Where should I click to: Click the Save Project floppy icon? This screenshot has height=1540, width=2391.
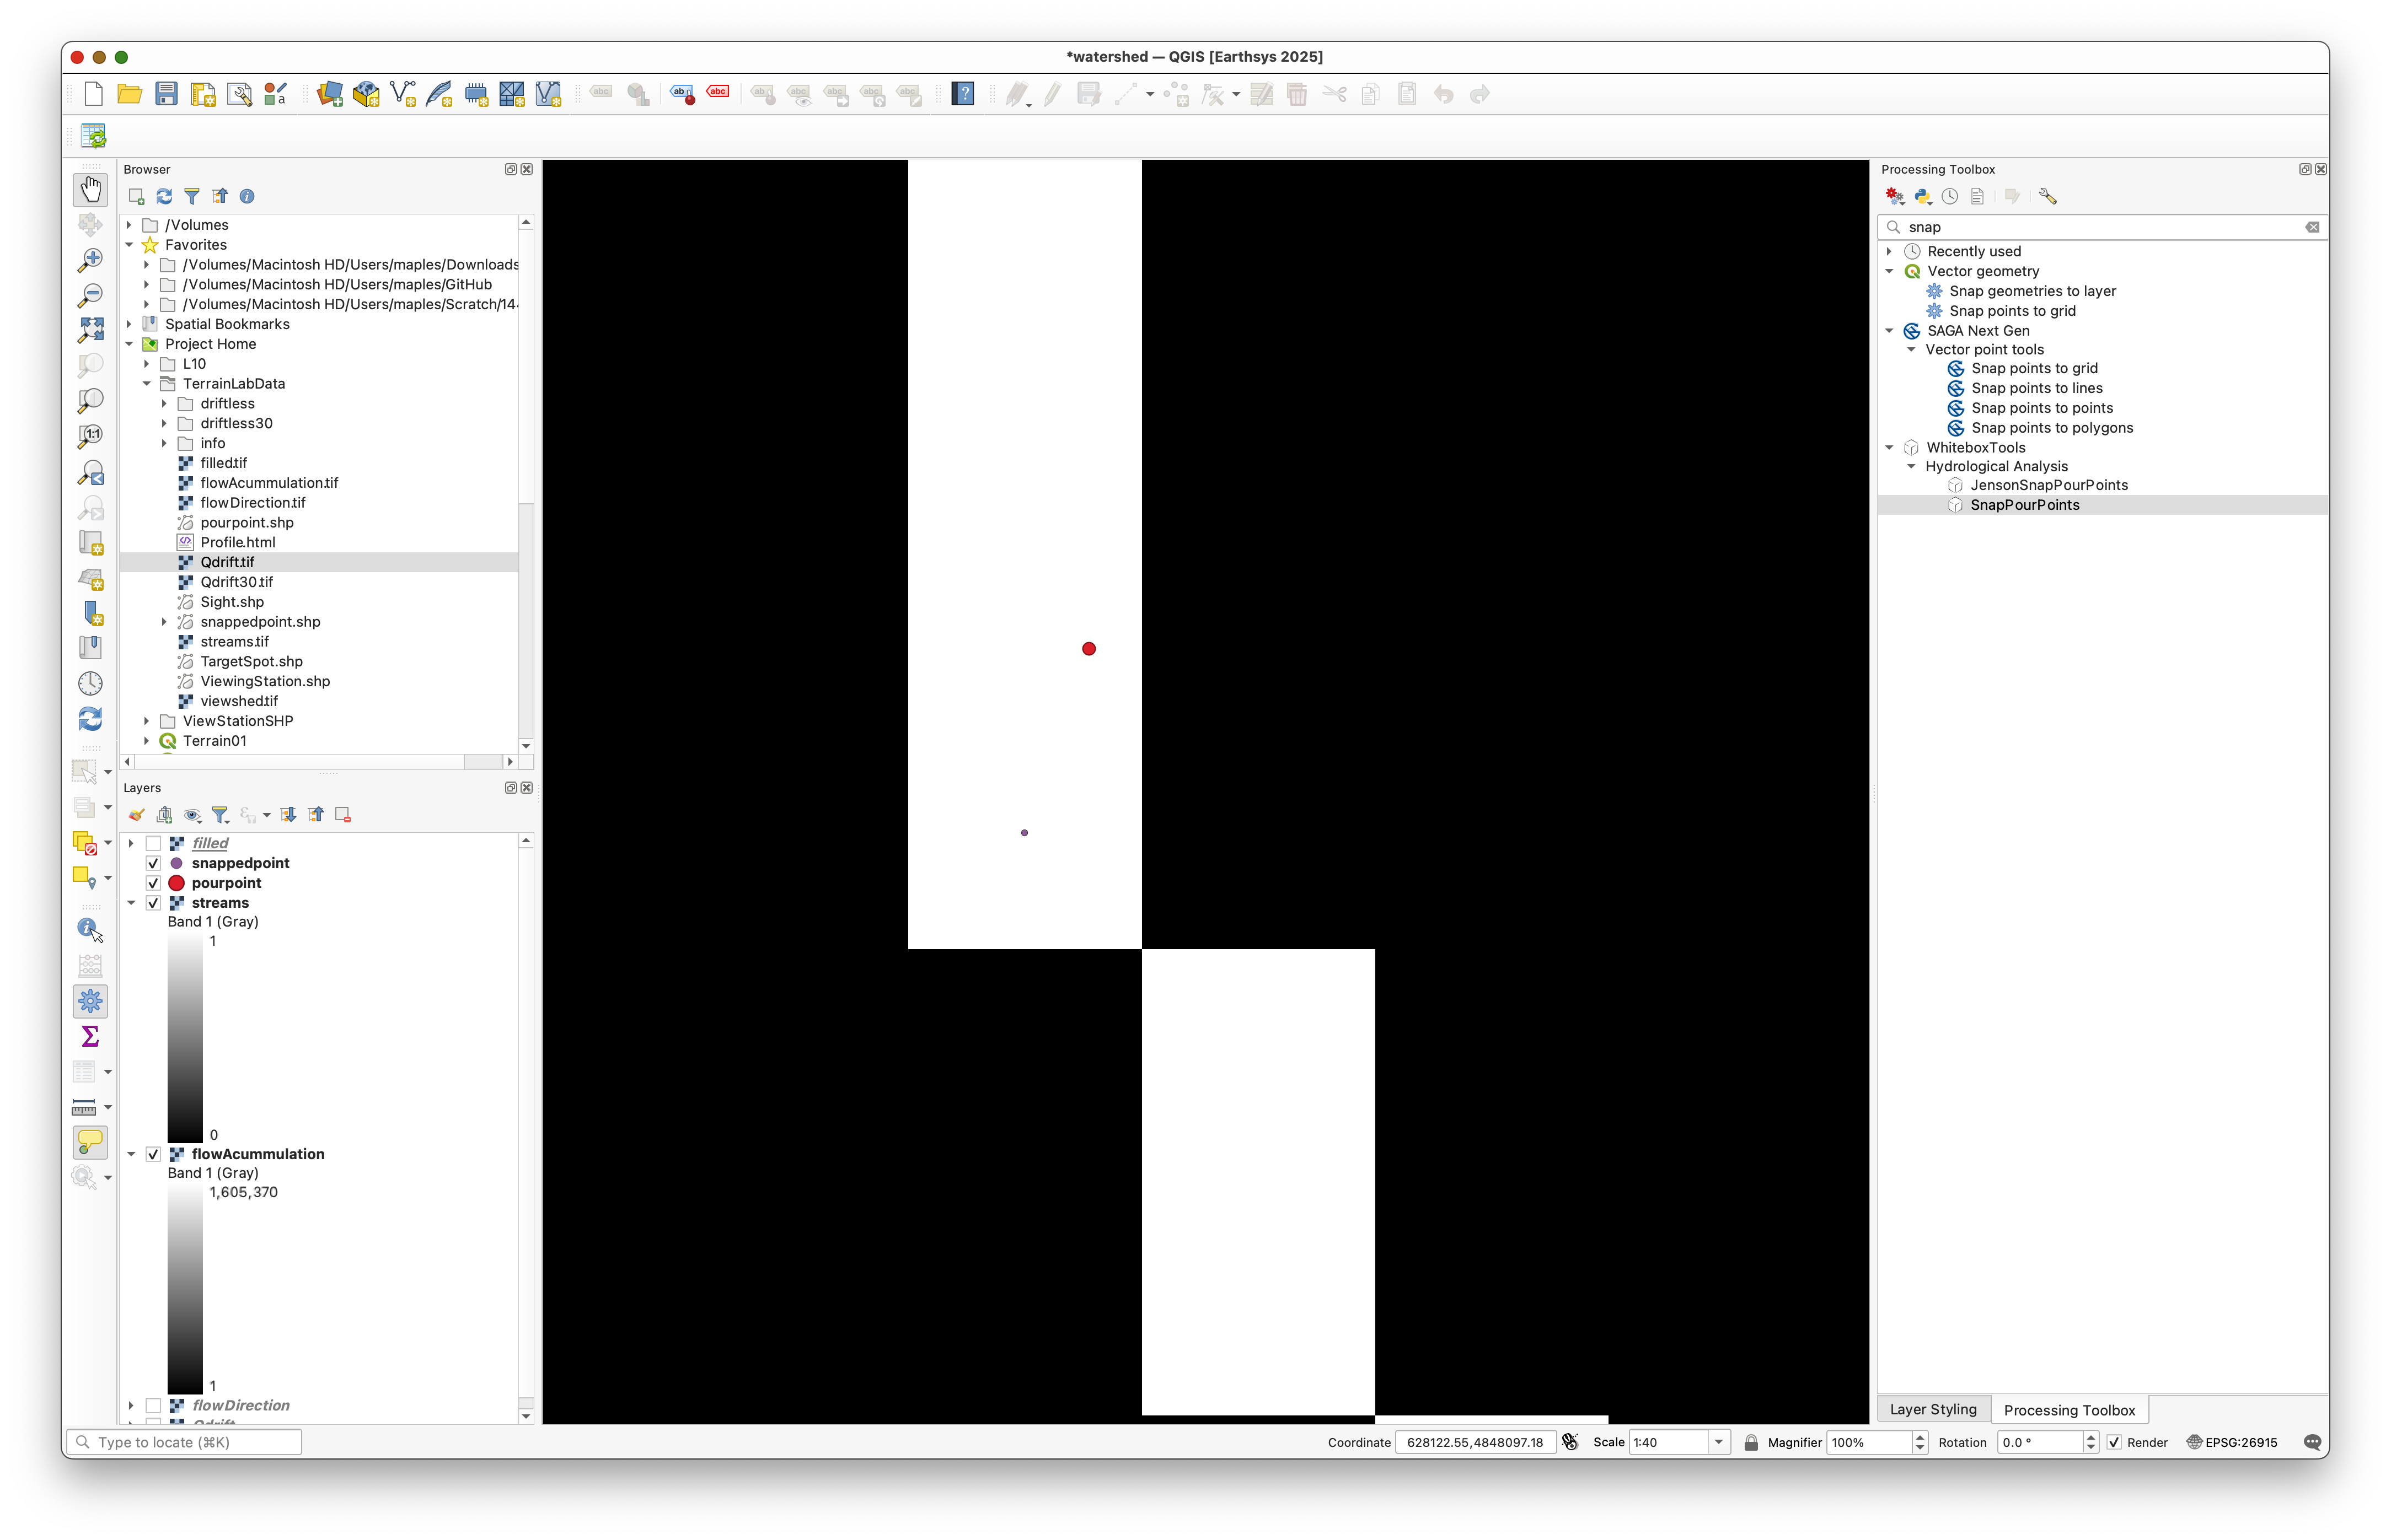point(166,94)
